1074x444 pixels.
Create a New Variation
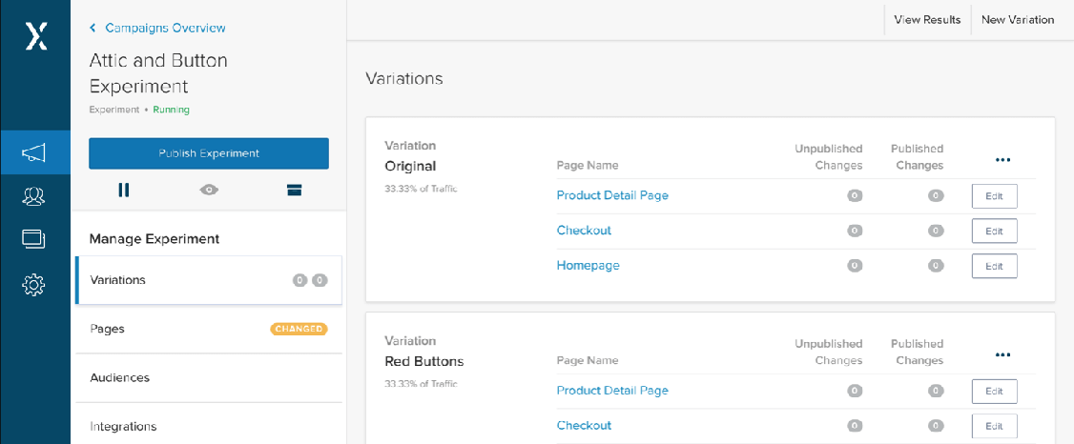tap(1017, 20)
